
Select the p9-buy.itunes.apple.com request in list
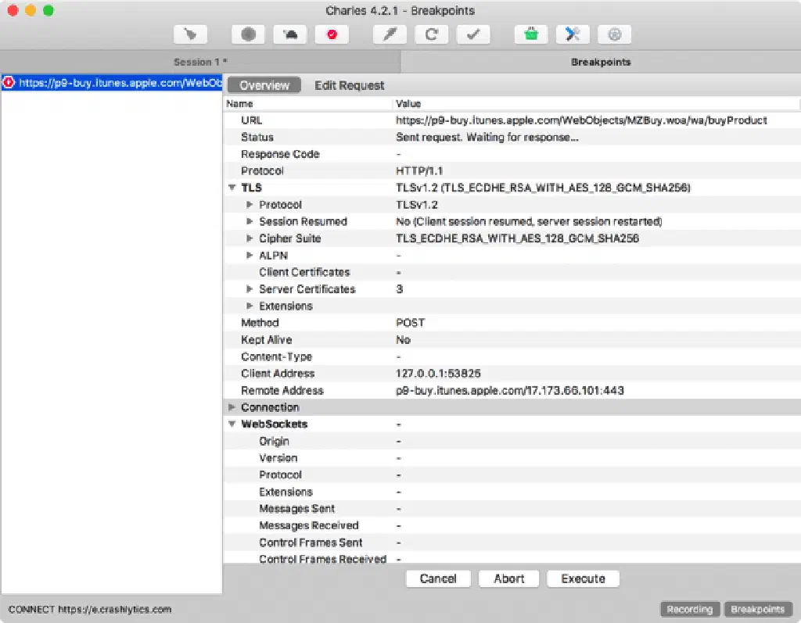[x=112, y=82]
